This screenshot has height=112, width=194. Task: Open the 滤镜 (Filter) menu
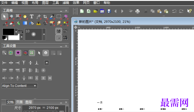[66, 3]
